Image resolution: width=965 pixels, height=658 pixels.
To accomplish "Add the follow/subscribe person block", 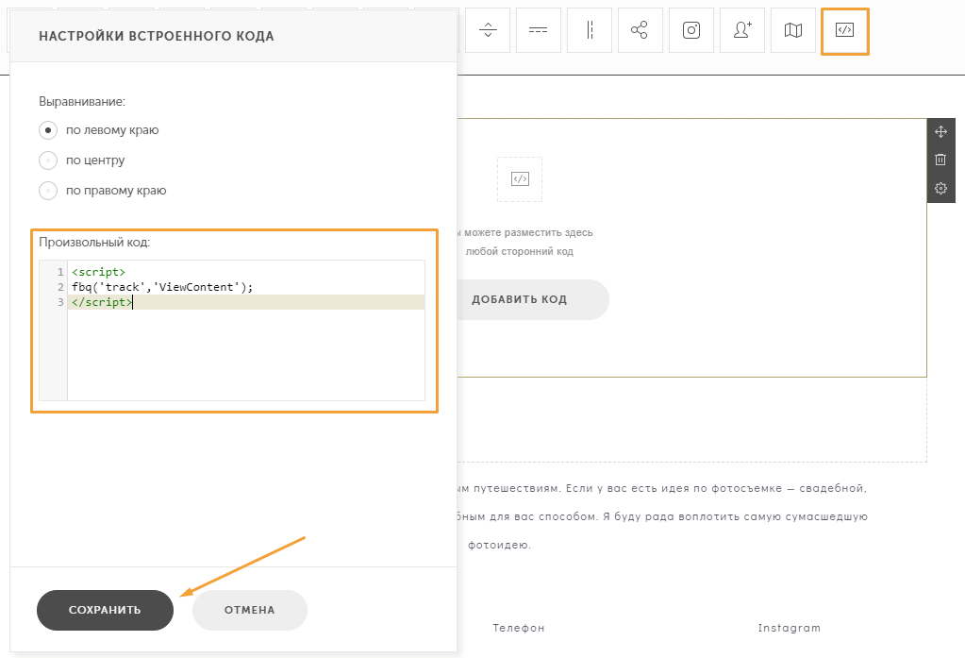I will pos(742,30).
